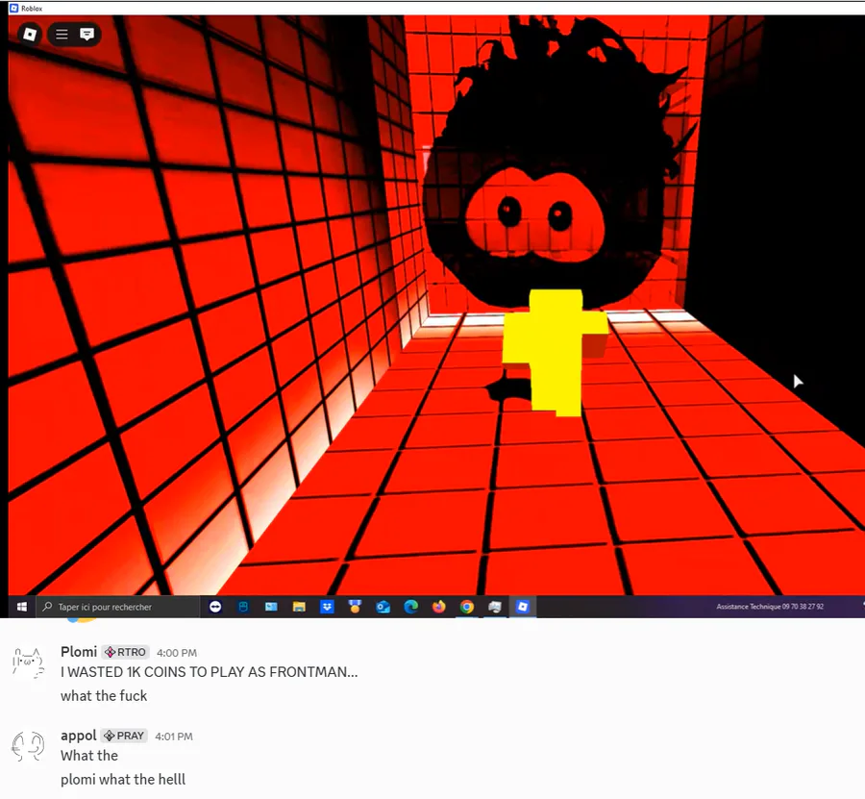Click the 4:01 PM message timestamp
The image size is (865, 799).
174,737
